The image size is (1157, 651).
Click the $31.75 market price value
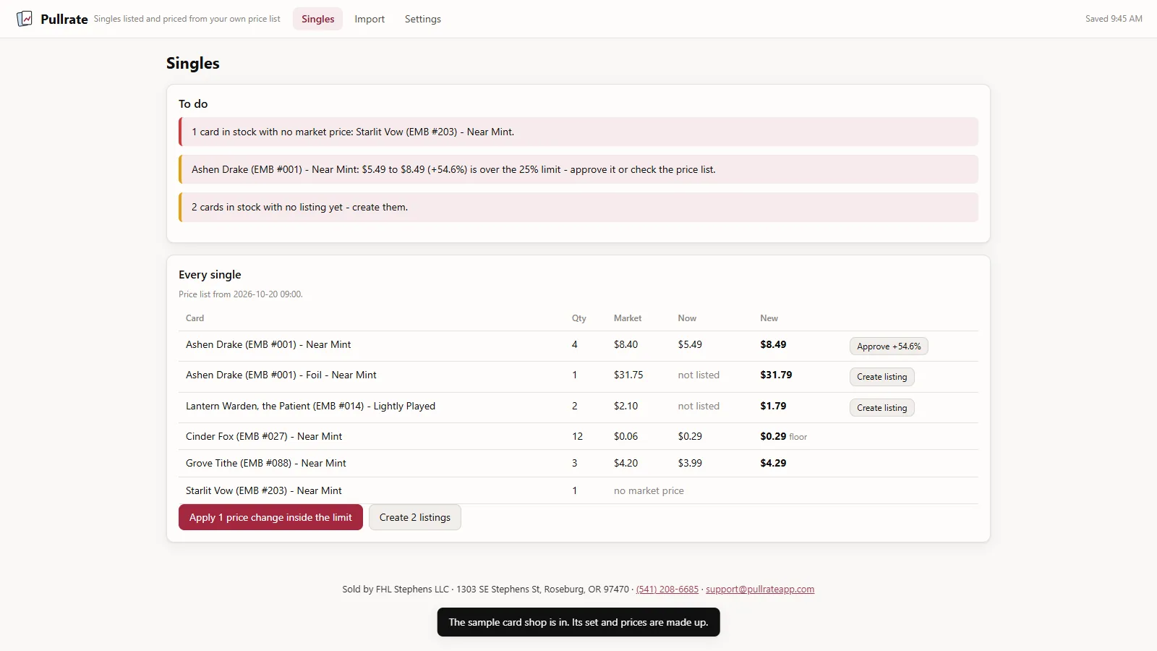[628, 375]
